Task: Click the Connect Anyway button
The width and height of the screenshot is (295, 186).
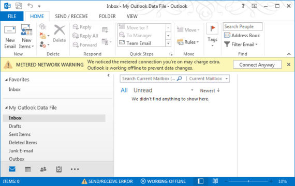Action: (257, 65)
